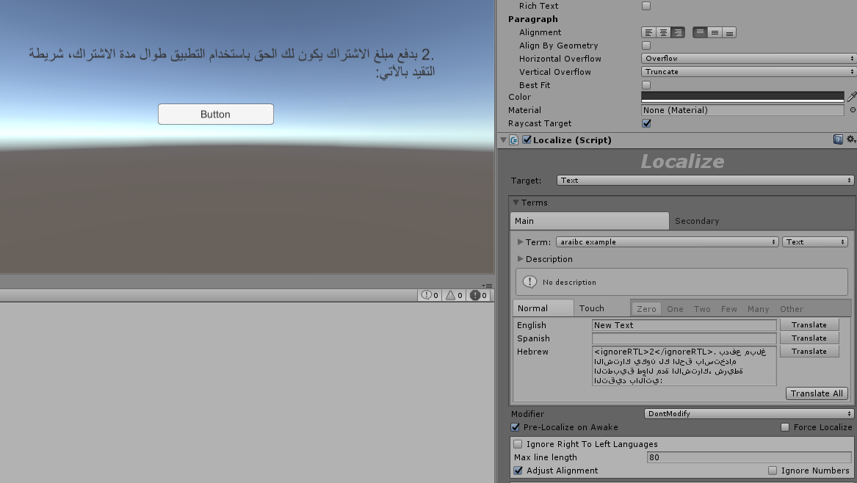The image size is (857, 483).
Task: Expand the Description foldout
Action: click(x=521, y=259)
